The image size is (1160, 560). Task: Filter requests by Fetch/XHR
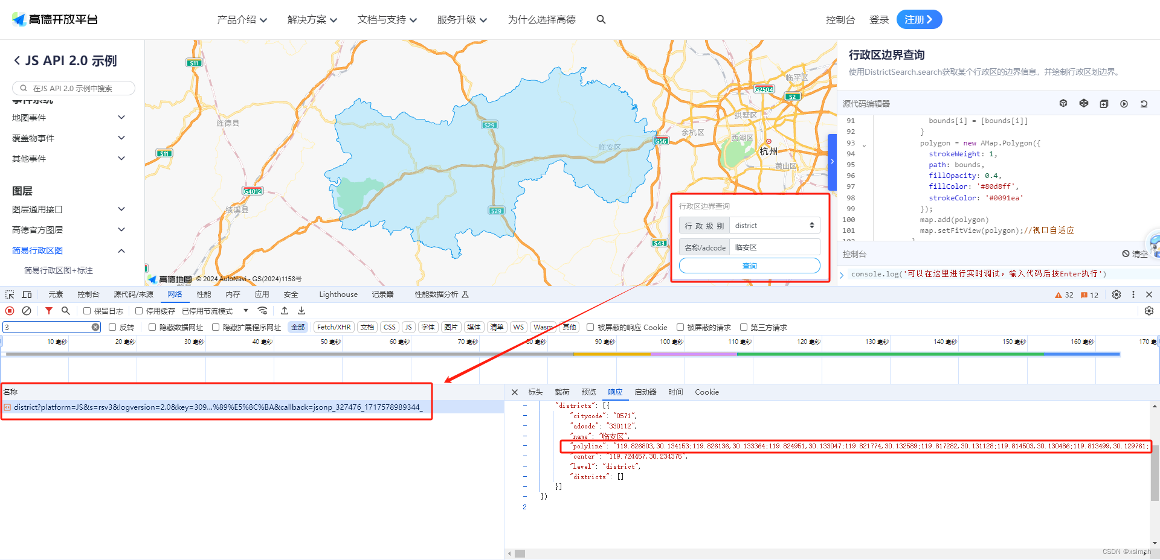(x=333, y=327)
